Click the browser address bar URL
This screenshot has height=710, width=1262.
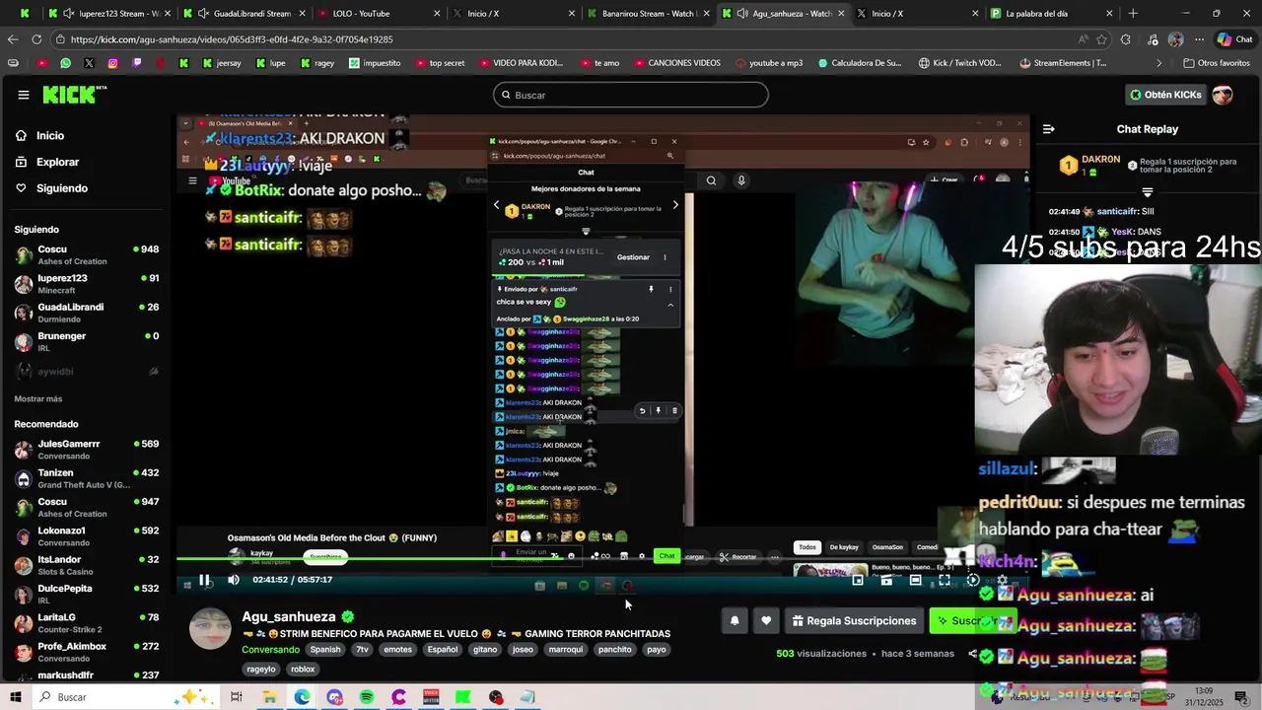coord(232,39)
